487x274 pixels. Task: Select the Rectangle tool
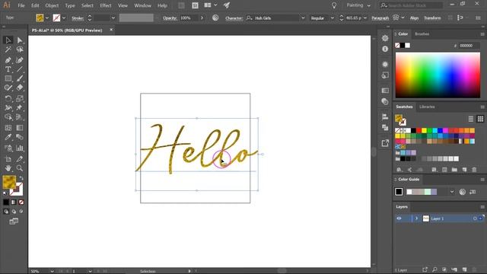click(x=8, y=78)
